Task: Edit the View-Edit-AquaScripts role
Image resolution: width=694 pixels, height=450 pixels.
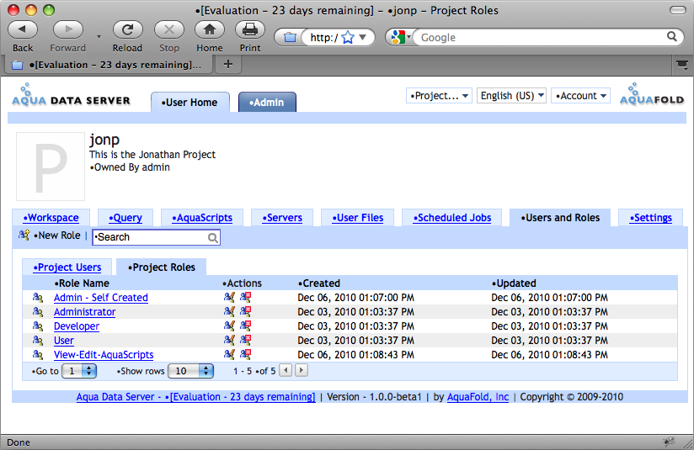Action: (229, 354)
